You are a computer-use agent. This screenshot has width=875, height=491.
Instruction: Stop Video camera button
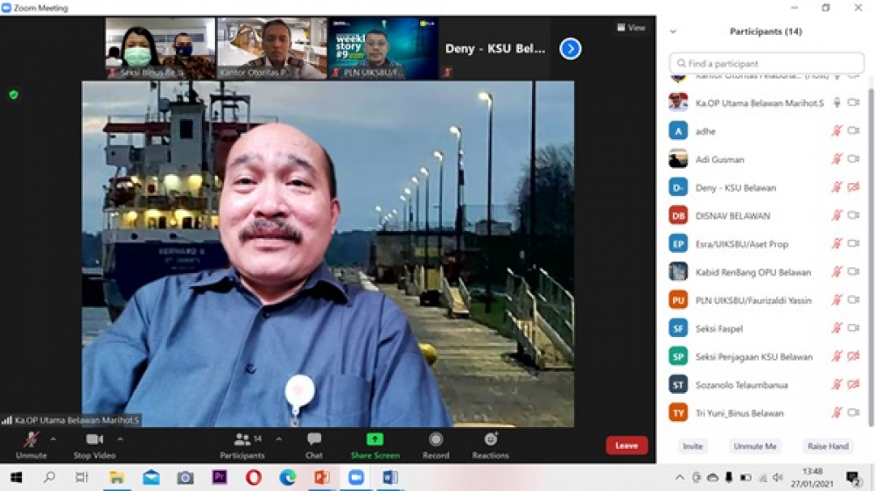(94, 445)
